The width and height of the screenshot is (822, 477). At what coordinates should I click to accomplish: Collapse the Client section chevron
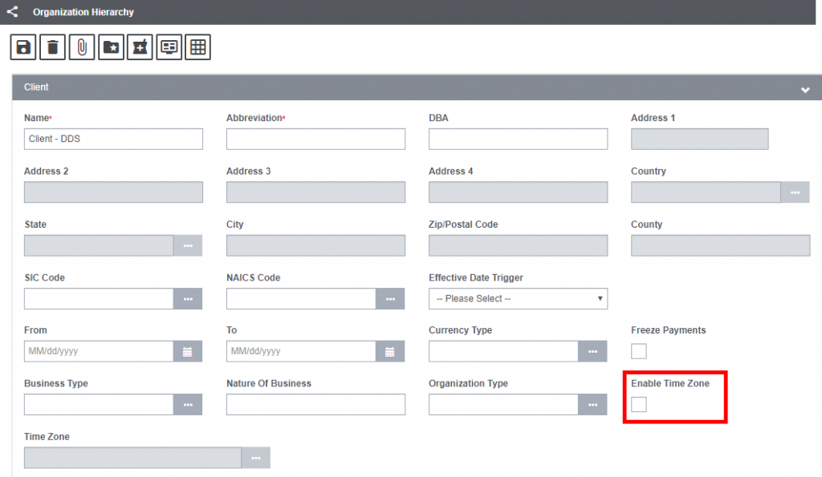[805, 90]
